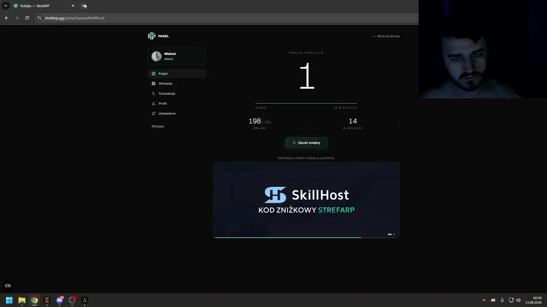Click the 'KOD ZNIŻKOWY STREFARP' banner text
Image resolution: width=547 pixels, height=307 pixels.
[x=306, y=210]
